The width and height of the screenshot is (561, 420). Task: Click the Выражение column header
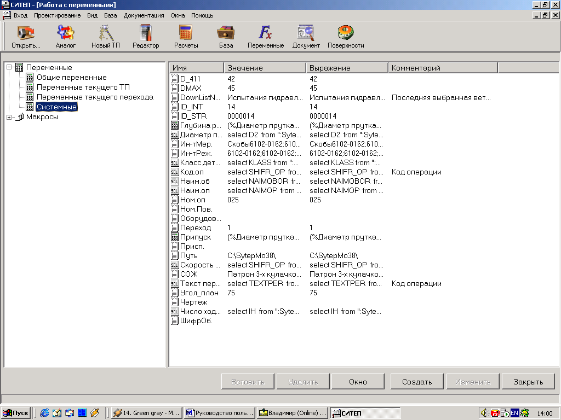[x=347, y=68]
